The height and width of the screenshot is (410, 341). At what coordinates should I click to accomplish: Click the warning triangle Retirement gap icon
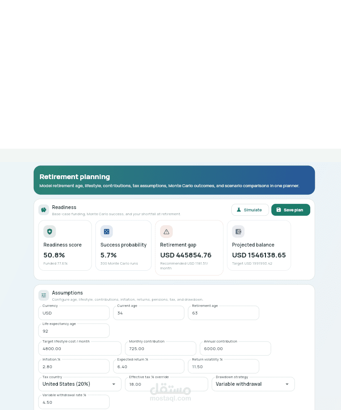point(166,231)
